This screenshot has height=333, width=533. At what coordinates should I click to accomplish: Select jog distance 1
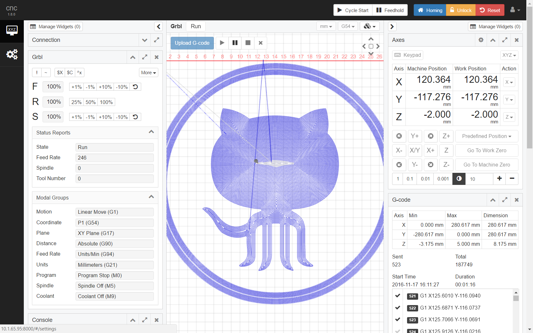[398, 179]
